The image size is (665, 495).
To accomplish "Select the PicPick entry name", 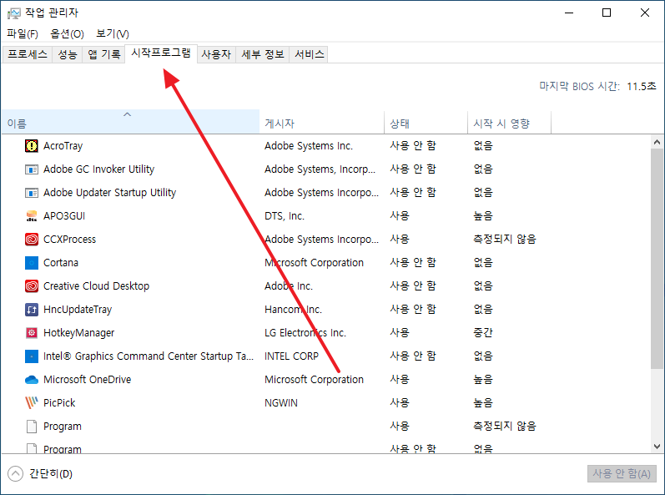I will point(59,403).
